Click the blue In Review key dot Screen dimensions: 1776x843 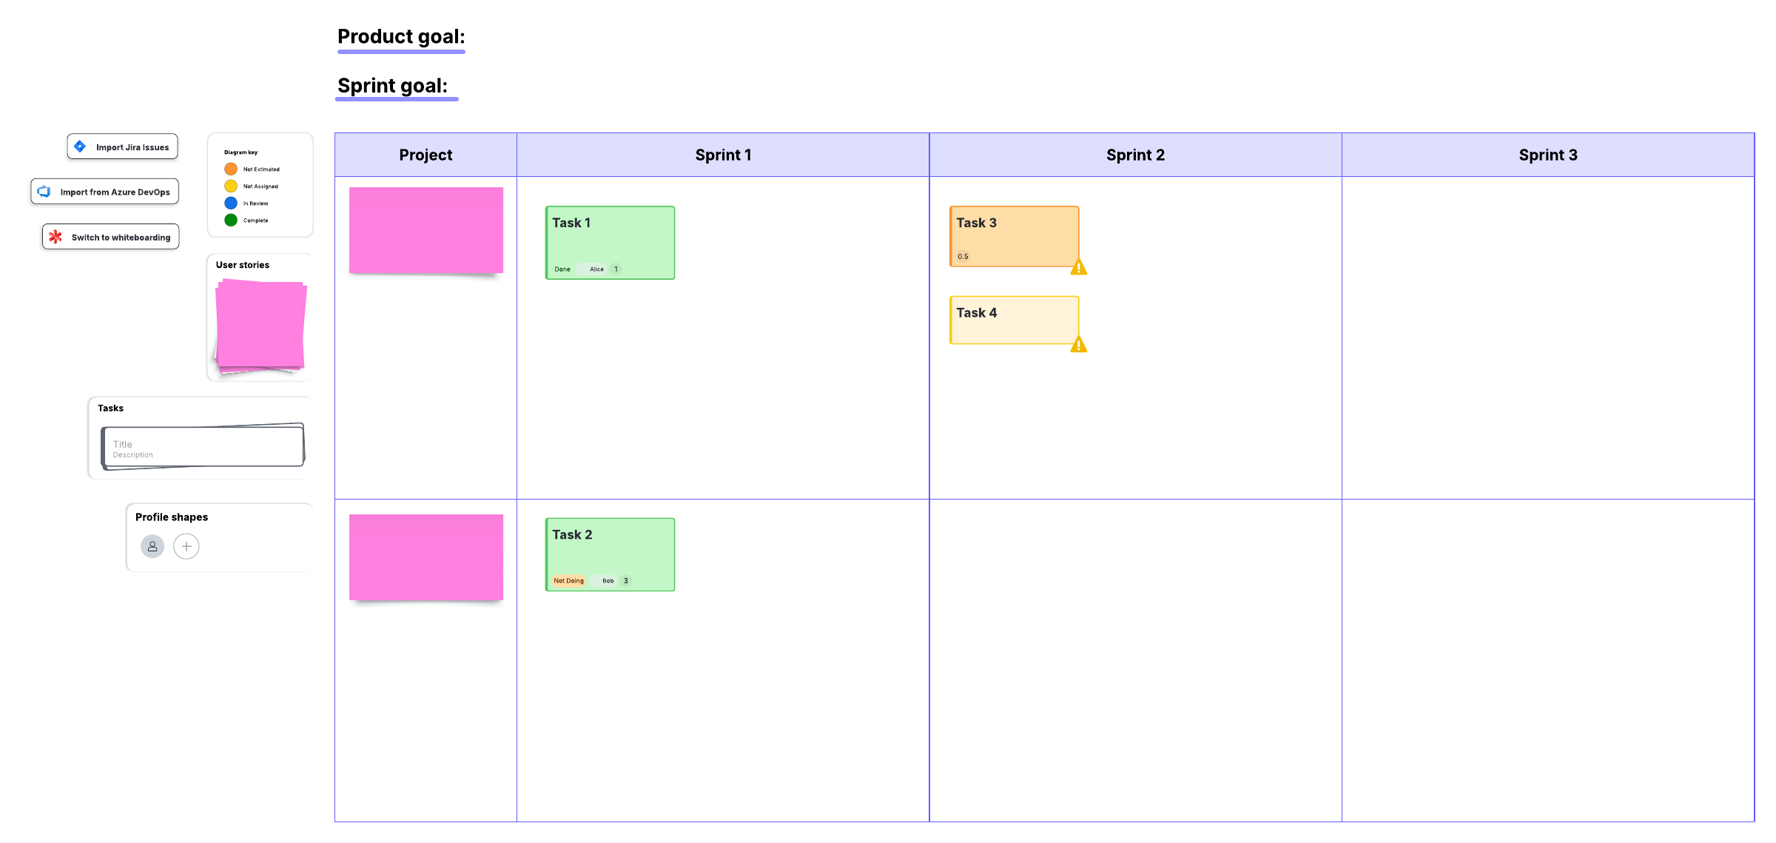coord(231,204)
